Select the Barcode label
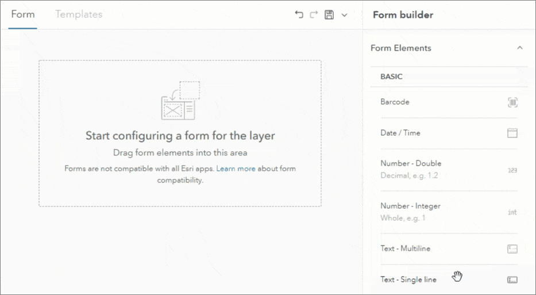This screenshot has height=295, width=536. tap(395, 102)
